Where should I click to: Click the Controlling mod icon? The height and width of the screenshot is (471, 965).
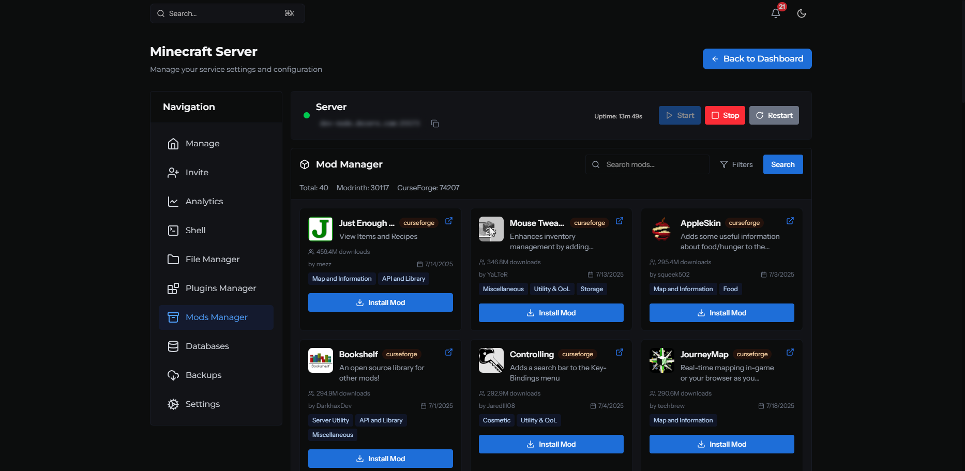(491, 360)
